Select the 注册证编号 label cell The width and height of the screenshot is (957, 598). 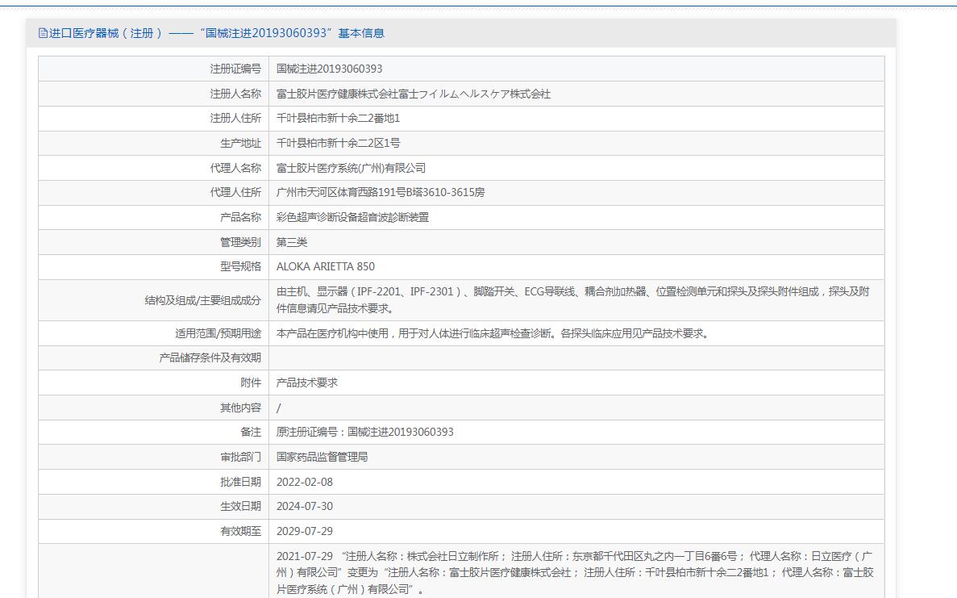235,69
